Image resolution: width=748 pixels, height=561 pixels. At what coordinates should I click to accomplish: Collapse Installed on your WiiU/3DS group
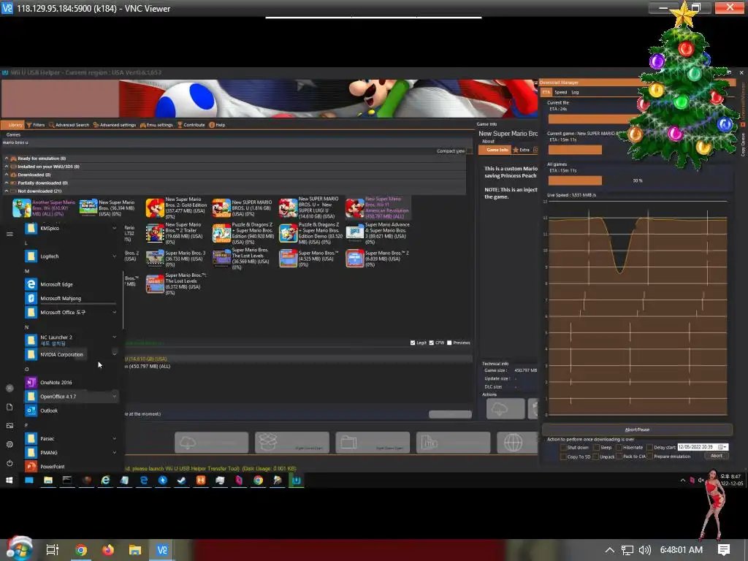click(6, 167)
